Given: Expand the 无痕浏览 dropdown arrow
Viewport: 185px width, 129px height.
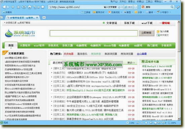Looking at the screenshot, I should [x=121, y=12].
